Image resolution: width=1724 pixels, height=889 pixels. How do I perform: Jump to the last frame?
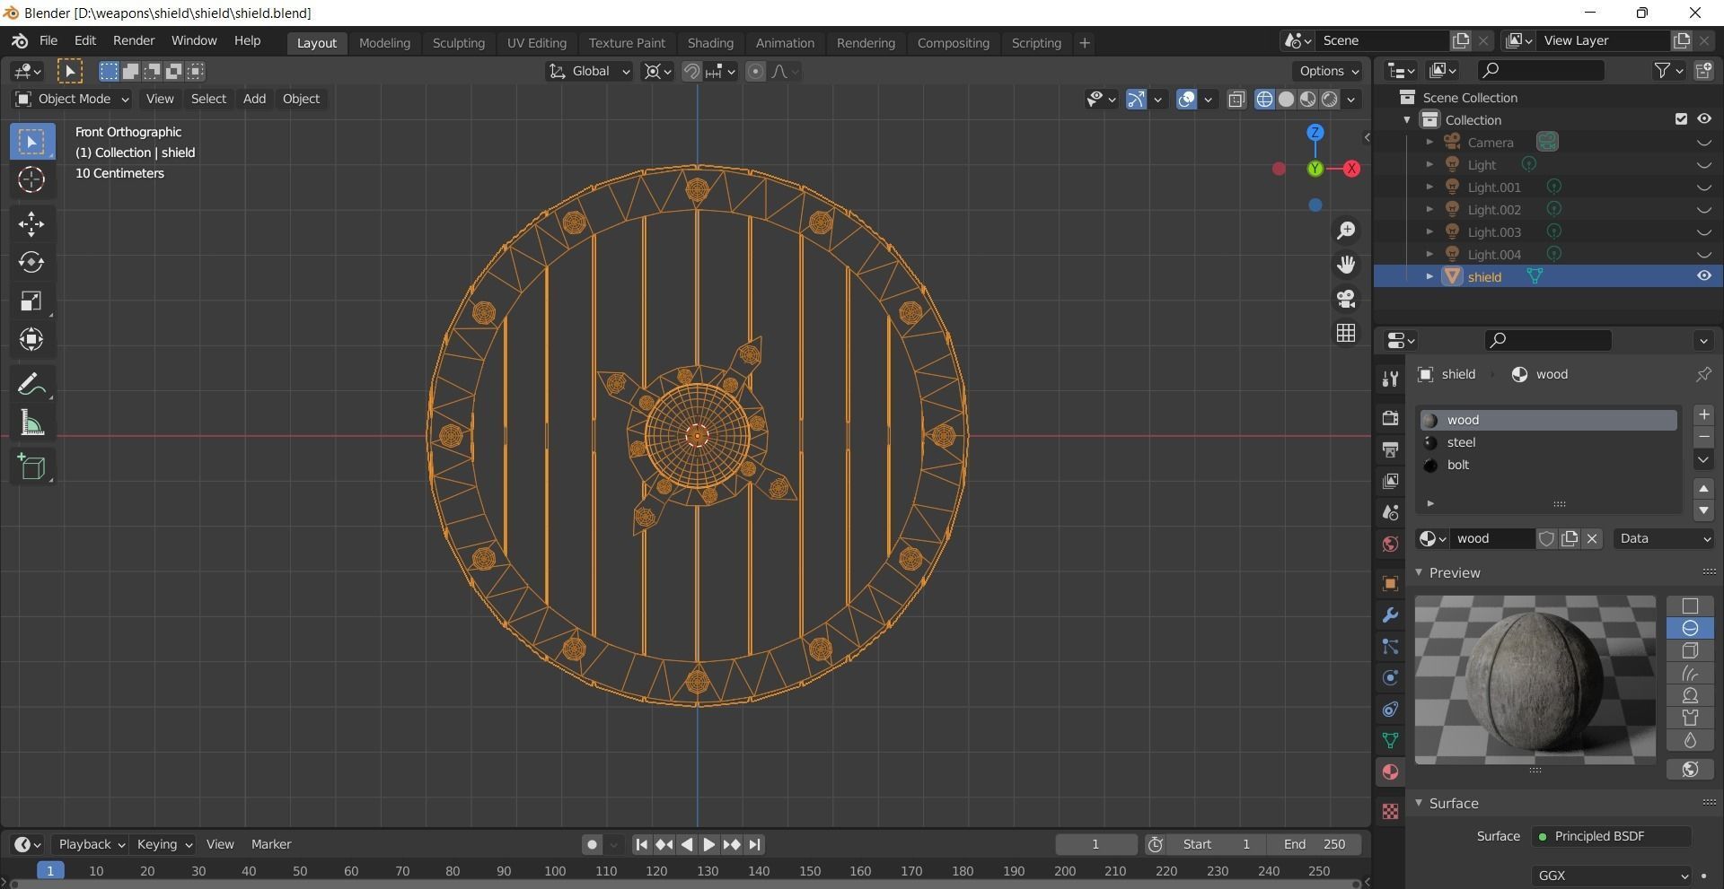coord(754,844)
